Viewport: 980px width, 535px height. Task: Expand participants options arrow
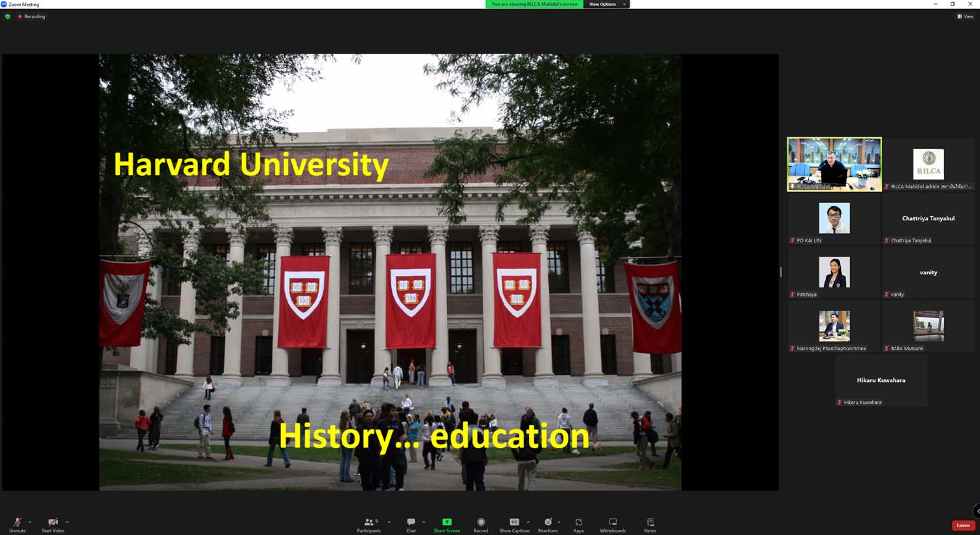389,522
